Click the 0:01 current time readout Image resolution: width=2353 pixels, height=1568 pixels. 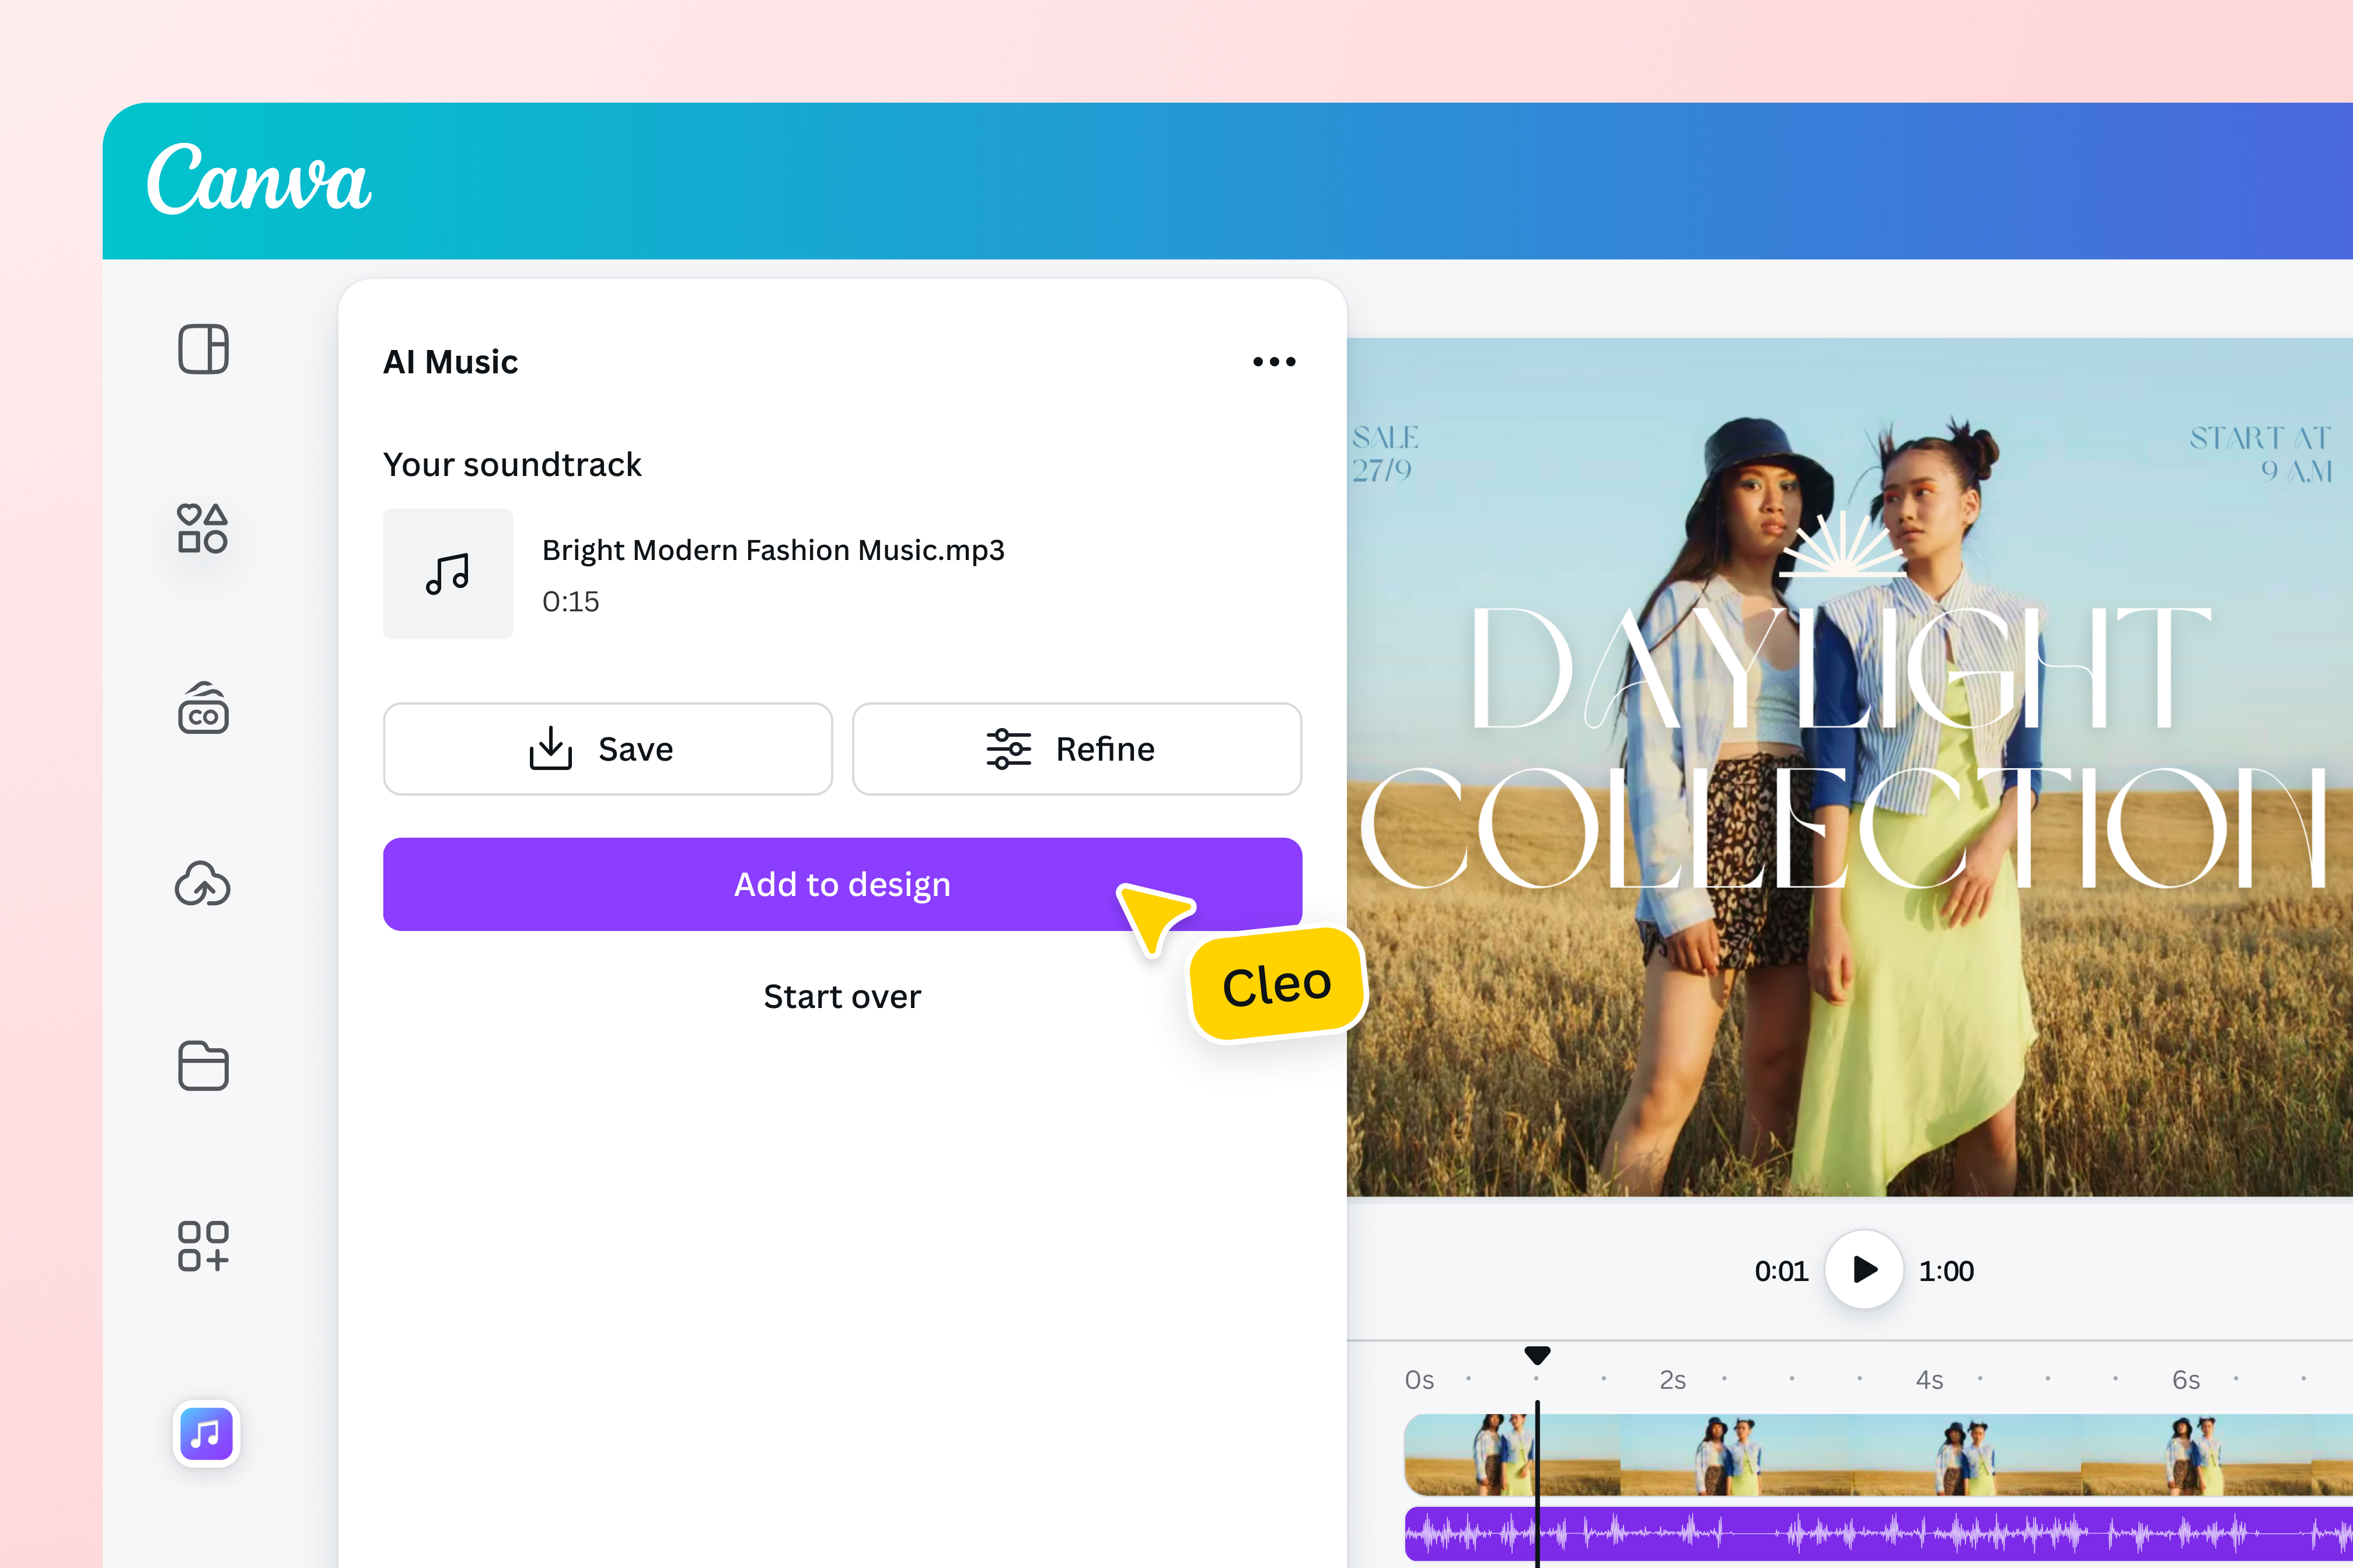tap(1782, 1271)
